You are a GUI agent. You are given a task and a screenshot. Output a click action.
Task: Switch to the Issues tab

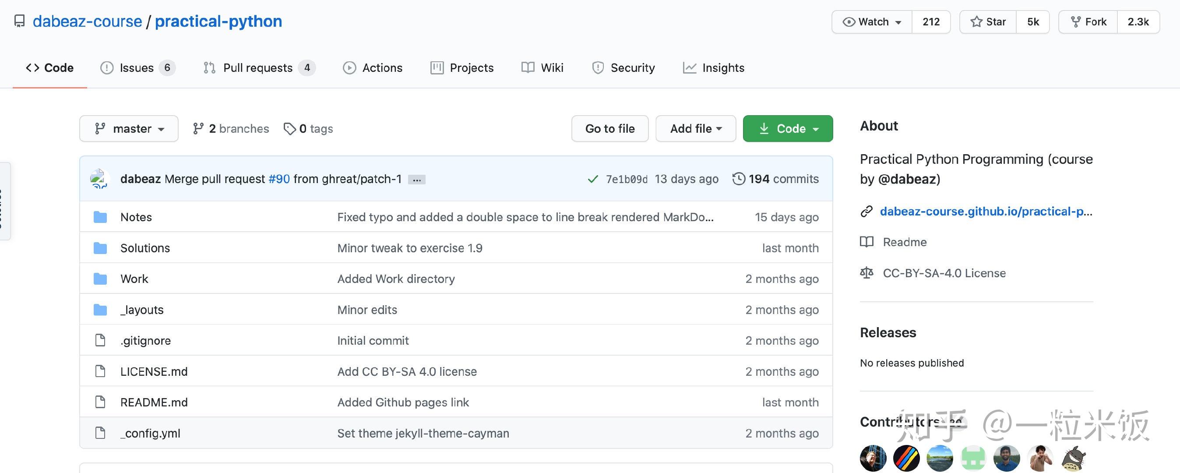click(x=137, y=68)
